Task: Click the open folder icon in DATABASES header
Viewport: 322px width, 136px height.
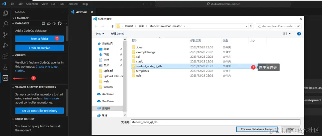Action: 49,23
